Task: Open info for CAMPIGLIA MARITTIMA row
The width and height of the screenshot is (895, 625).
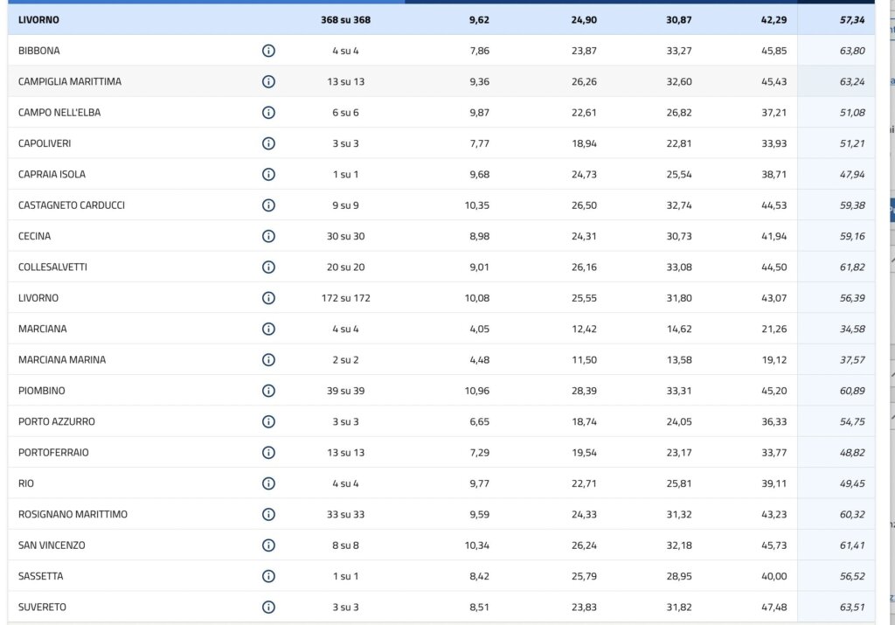Action: coord(268,81)
